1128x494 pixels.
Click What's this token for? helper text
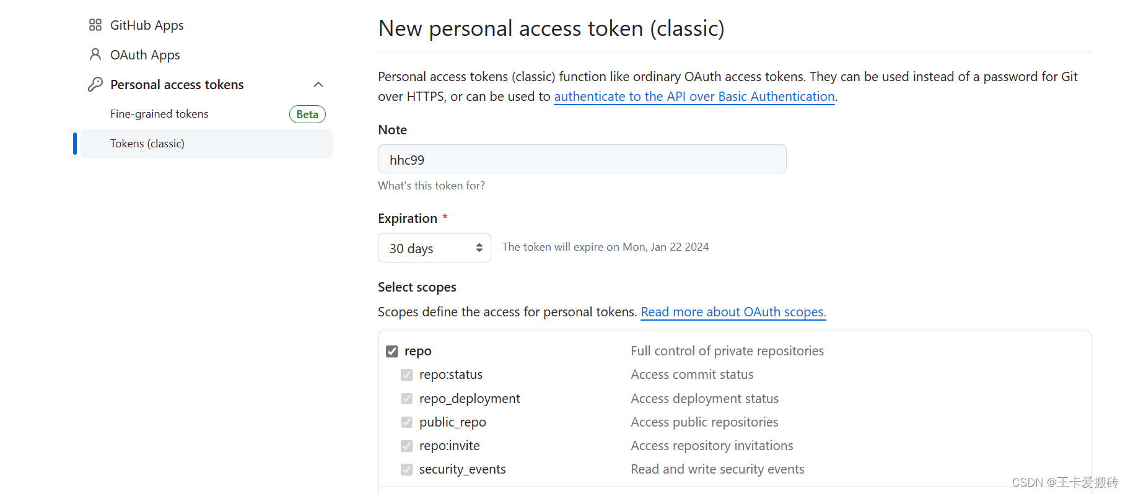click(431, 185)
